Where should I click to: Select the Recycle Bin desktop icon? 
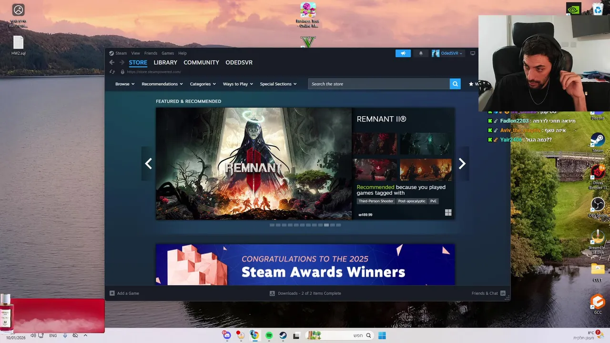[x=598, y=9]
